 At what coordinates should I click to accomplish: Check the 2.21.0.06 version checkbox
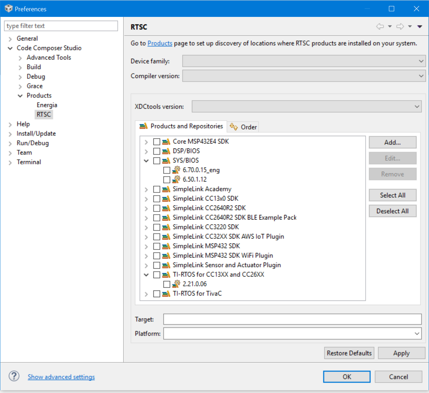[167, 284]
